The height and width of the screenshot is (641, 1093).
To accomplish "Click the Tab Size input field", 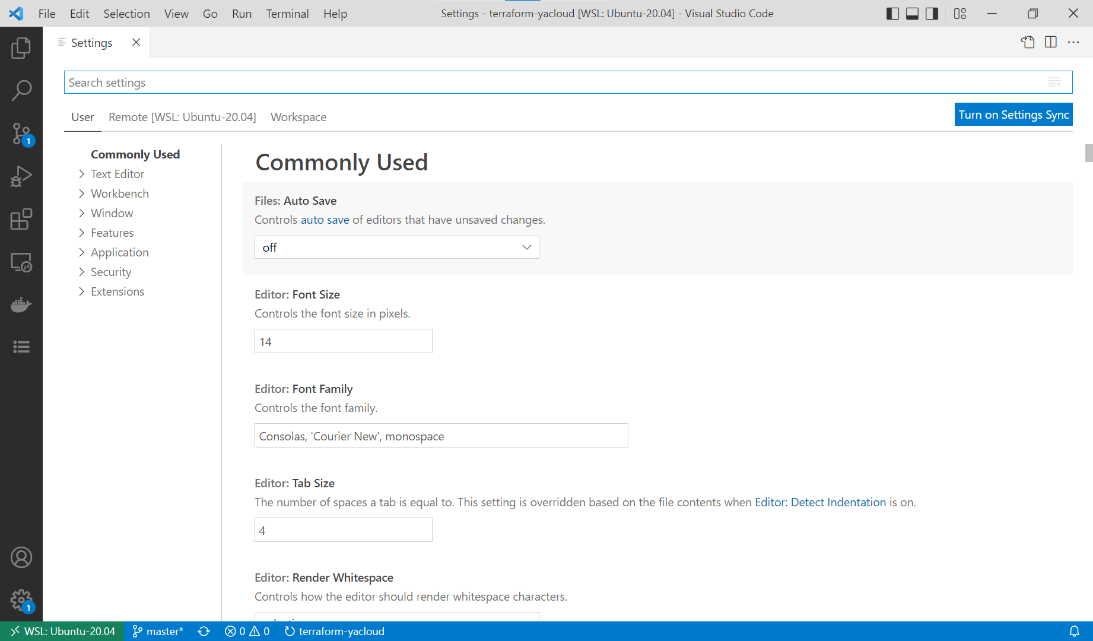I will (344, 530).
